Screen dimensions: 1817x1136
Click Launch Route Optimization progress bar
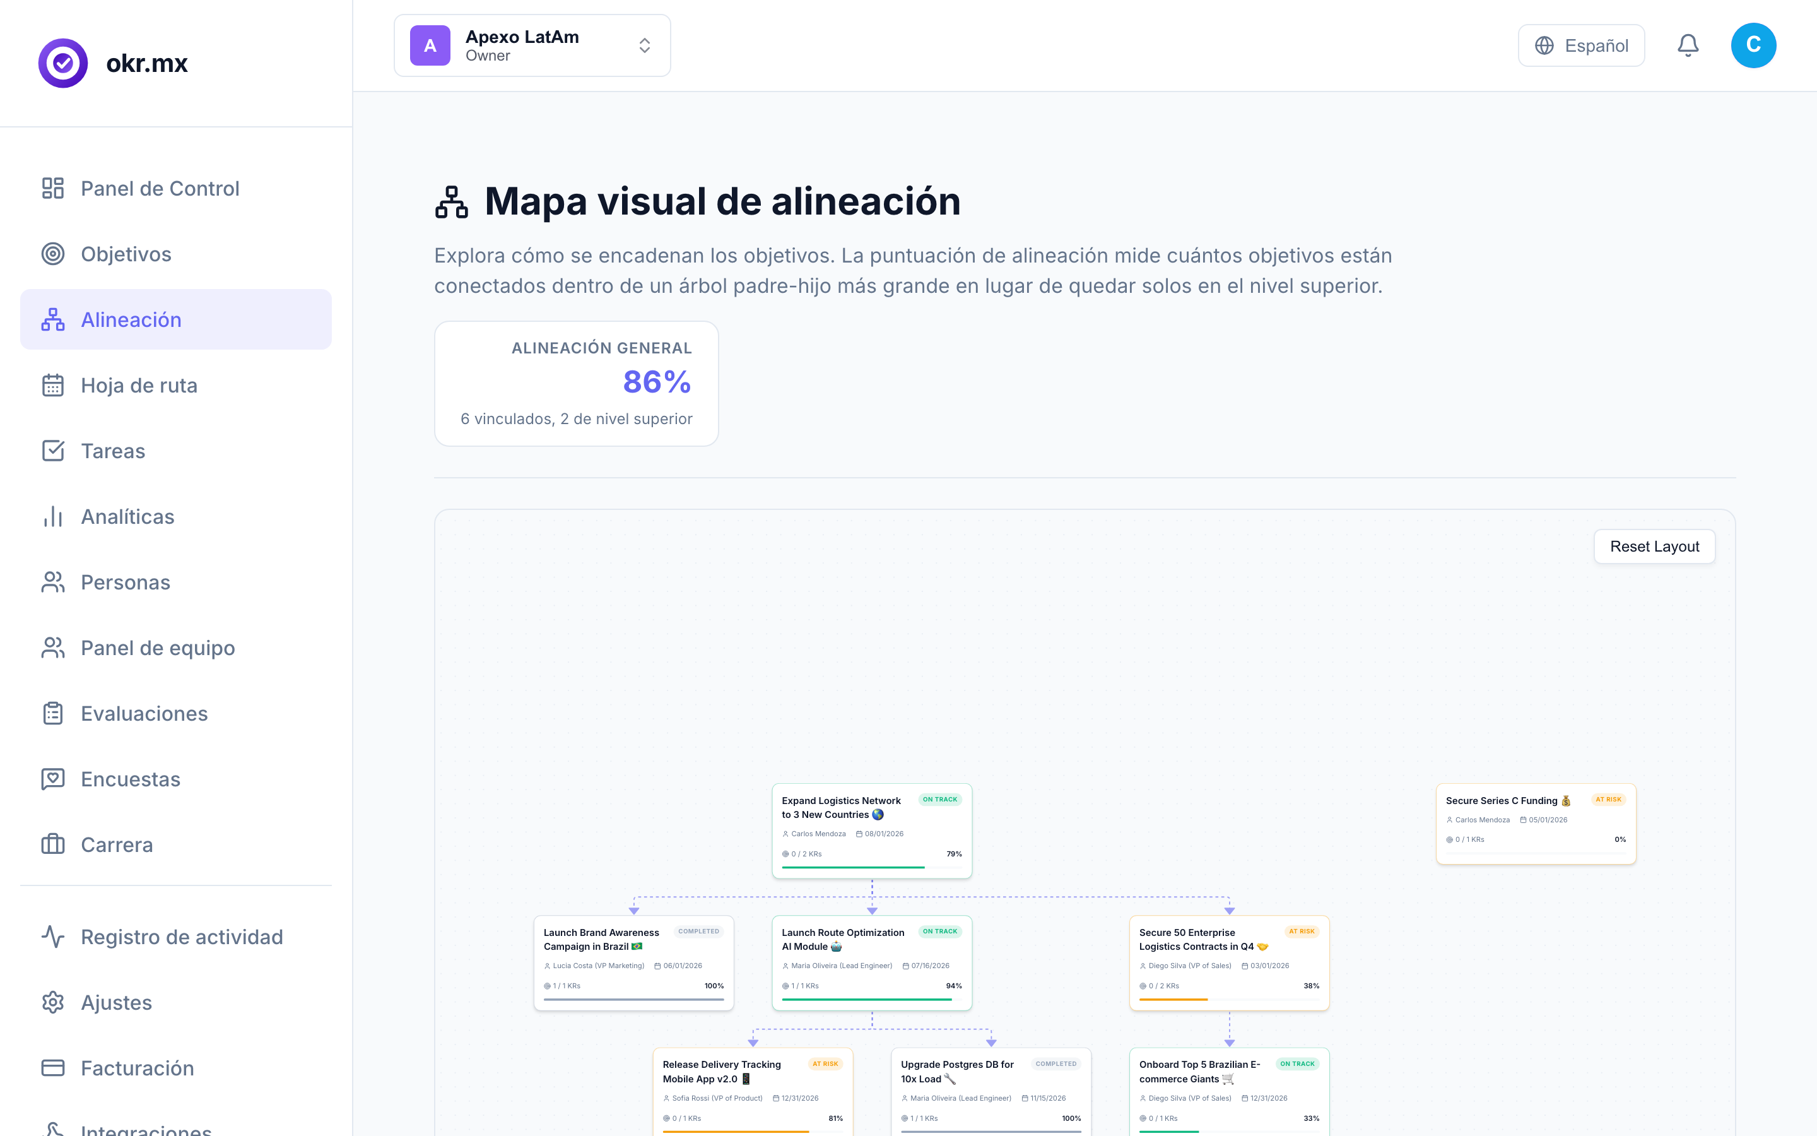872,999
